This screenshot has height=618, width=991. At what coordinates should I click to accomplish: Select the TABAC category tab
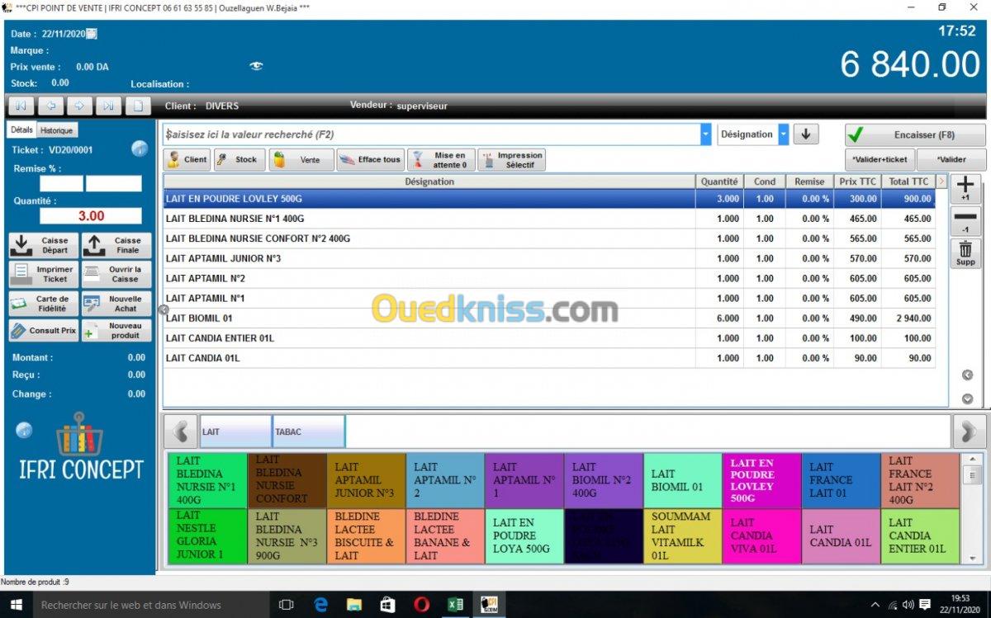(x=308, y=432)
